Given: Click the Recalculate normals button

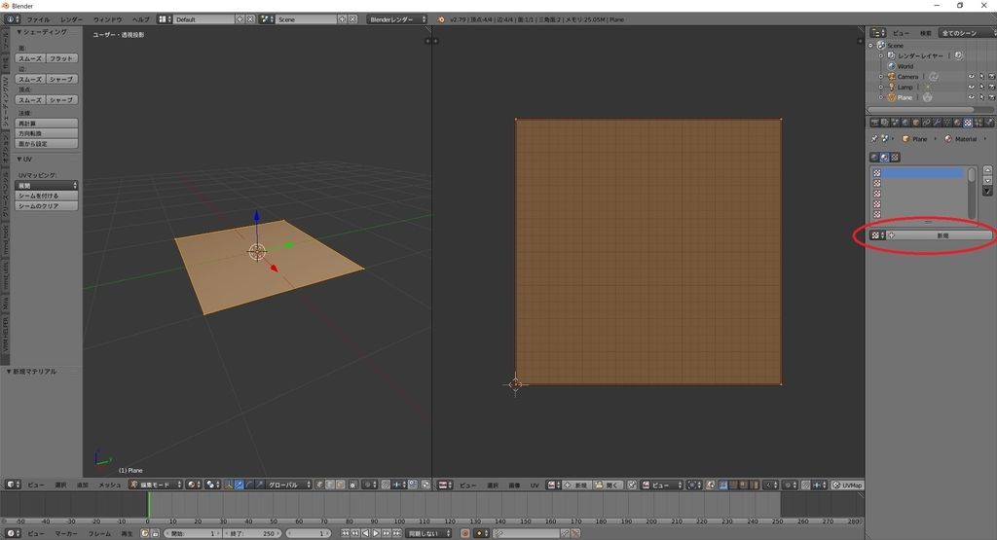Looking at the screenshot, I should [47, 124].
